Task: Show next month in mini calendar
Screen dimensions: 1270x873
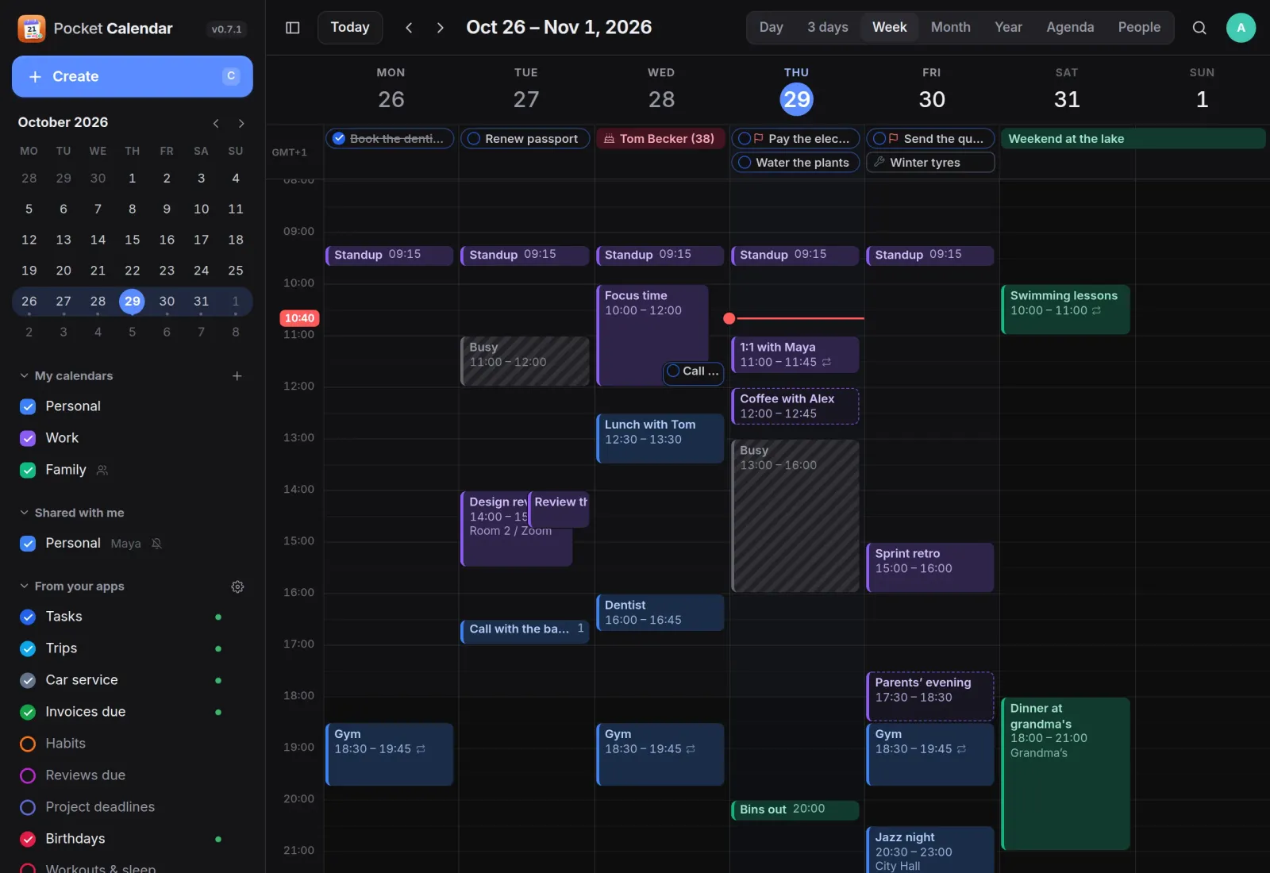Action: click(241, 123)
